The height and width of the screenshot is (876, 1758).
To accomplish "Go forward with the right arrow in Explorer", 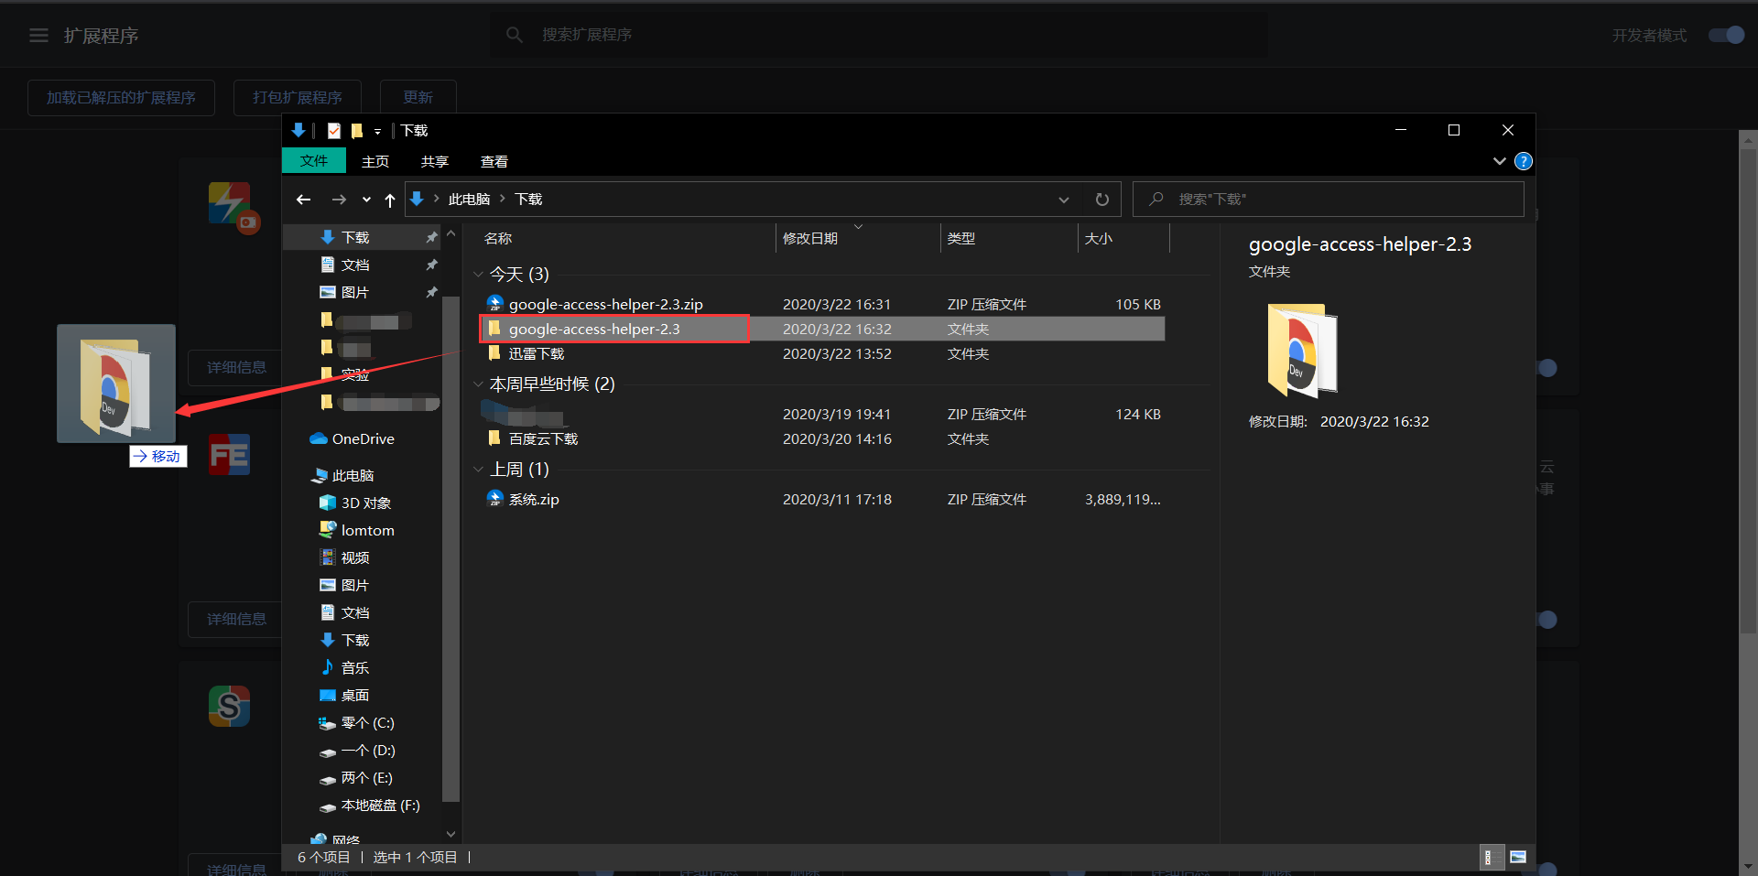I will pyautogui.click(x=339, y=200).
